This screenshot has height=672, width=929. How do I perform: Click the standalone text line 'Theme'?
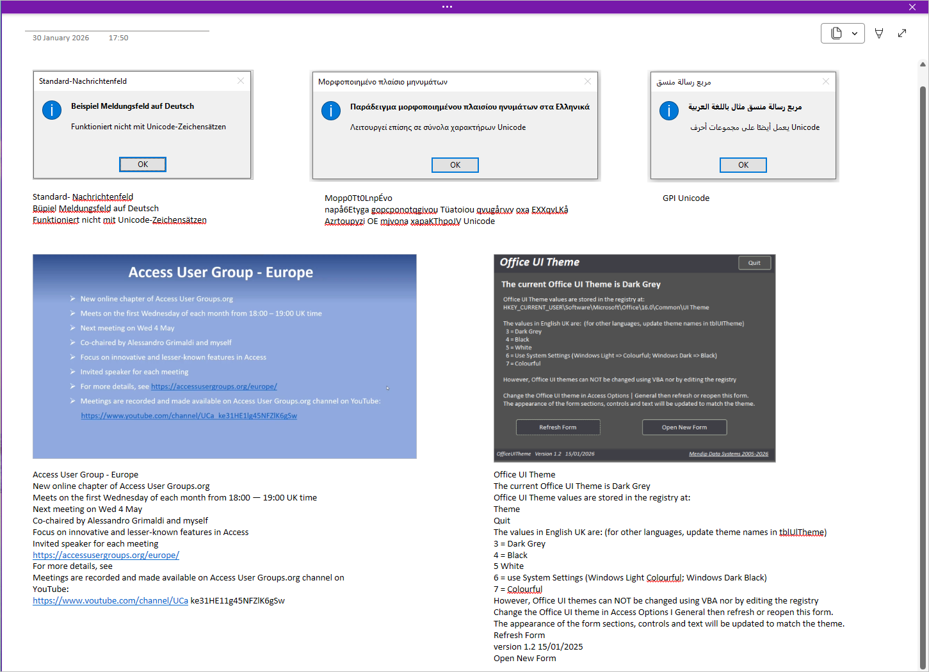coord(506,509)
